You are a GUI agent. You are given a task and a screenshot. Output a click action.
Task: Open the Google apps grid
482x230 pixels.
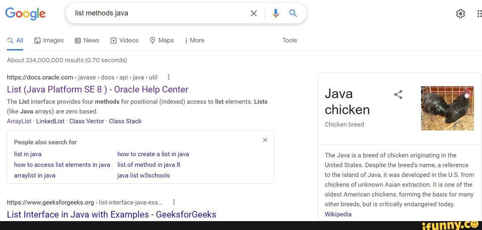coord(479,14)
